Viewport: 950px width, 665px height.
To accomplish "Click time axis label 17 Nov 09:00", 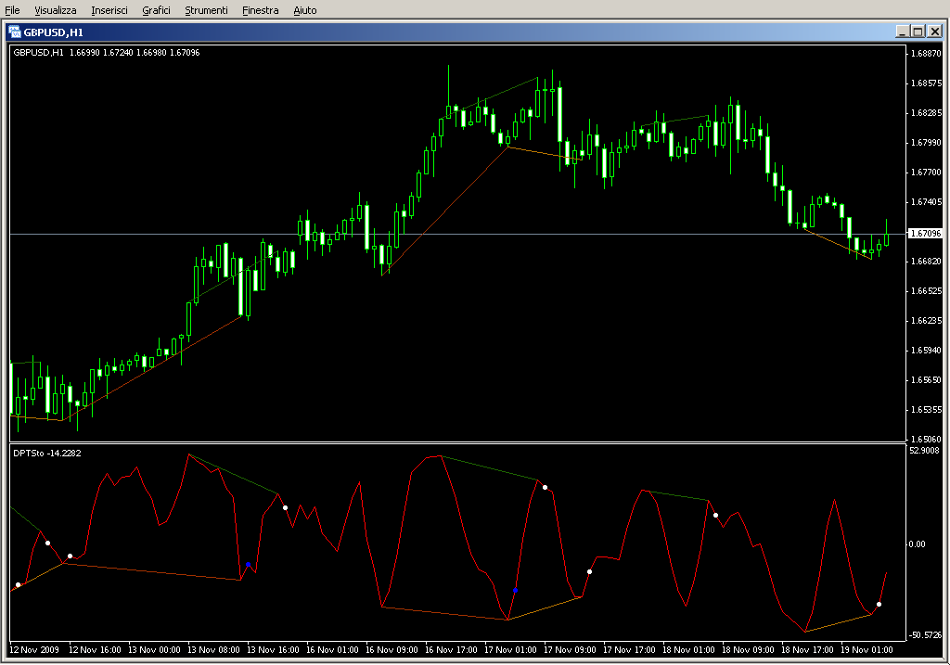I will coord(571,650).
